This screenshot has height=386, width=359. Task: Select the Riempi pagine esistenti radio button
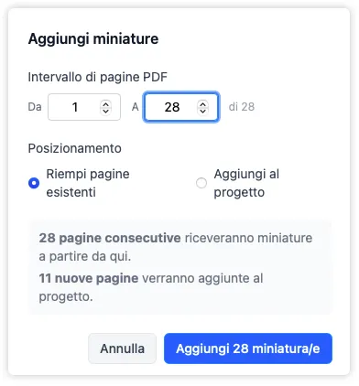(34, 183)
